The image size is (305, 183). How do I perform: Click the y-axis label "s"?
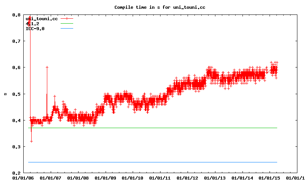5,94
